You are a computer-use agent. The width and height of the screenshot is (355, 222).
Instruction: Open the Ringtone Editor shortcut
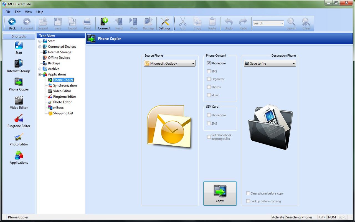(19, 121)
